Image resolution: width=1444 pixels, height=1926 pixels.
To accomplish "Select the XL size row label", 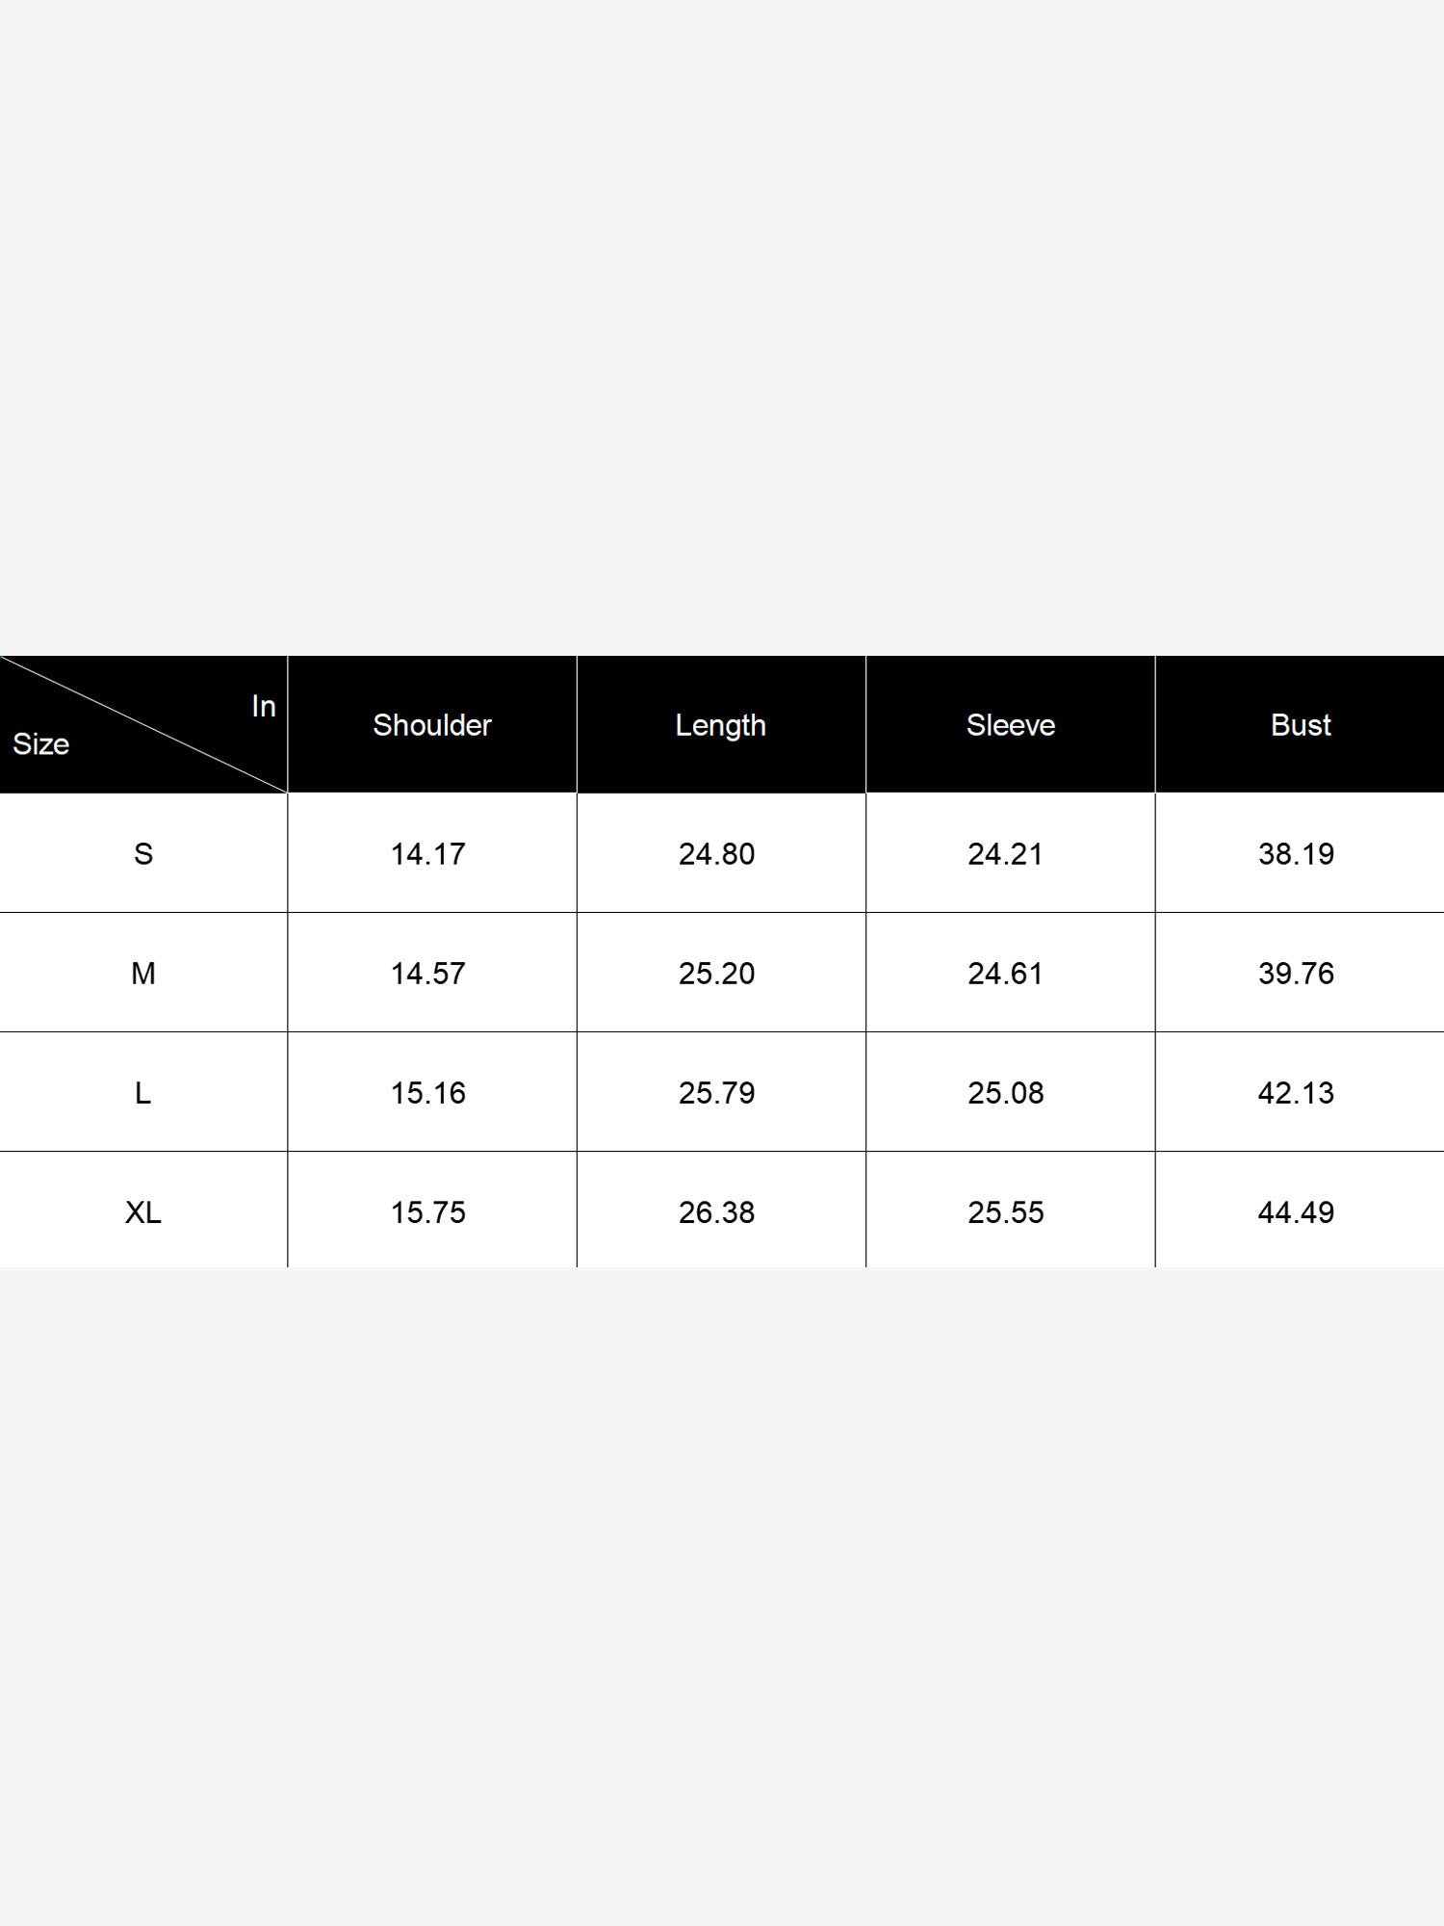I will pos(143,1212).
